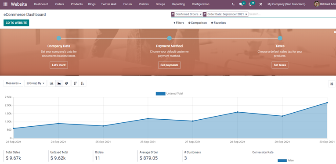Expand the graph to full screen
Viewport: 336px width, 164px height.
tap(332, 84)
